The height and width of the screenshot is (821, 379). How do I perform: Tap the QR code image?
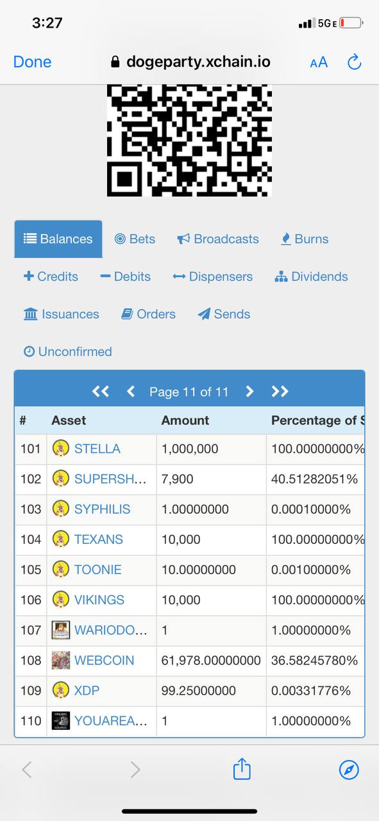point(189,140)
